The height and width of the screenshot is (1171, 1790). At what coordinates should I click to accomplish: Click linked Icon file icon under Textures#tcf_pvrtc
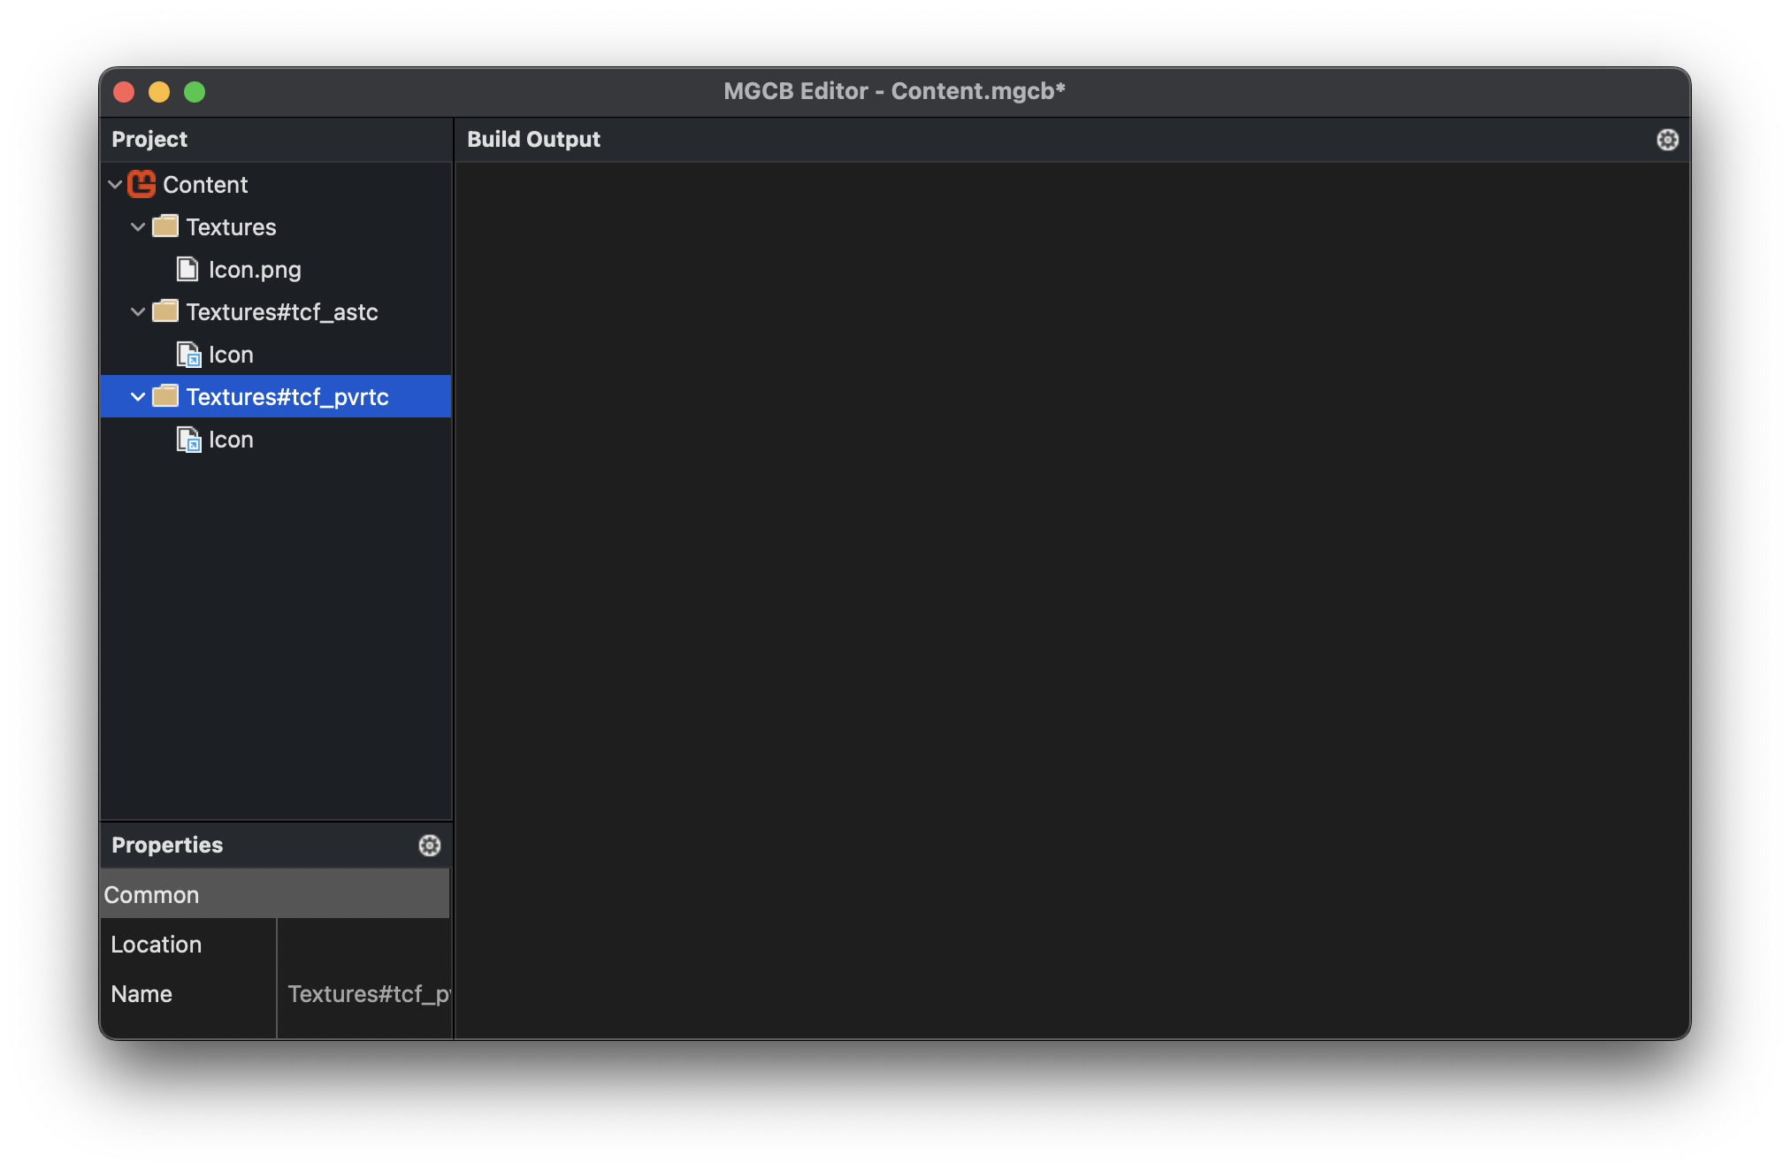click(188, 439)
